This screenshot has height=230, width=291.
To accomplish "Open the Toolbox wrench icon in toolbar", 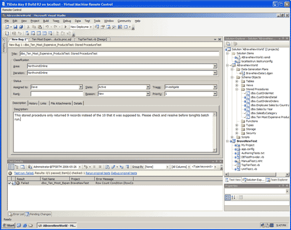I will pyautogui.click(x=114, y=27).
